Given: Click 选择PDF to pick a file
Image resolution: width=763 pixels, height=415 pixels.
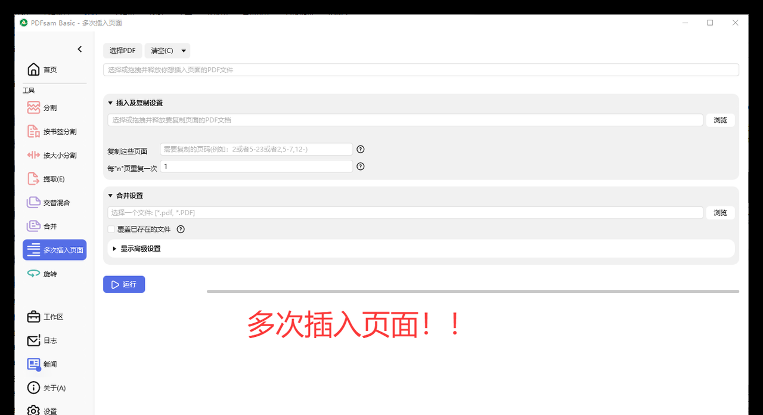Looking at the screenshot, I should point(122,51).
